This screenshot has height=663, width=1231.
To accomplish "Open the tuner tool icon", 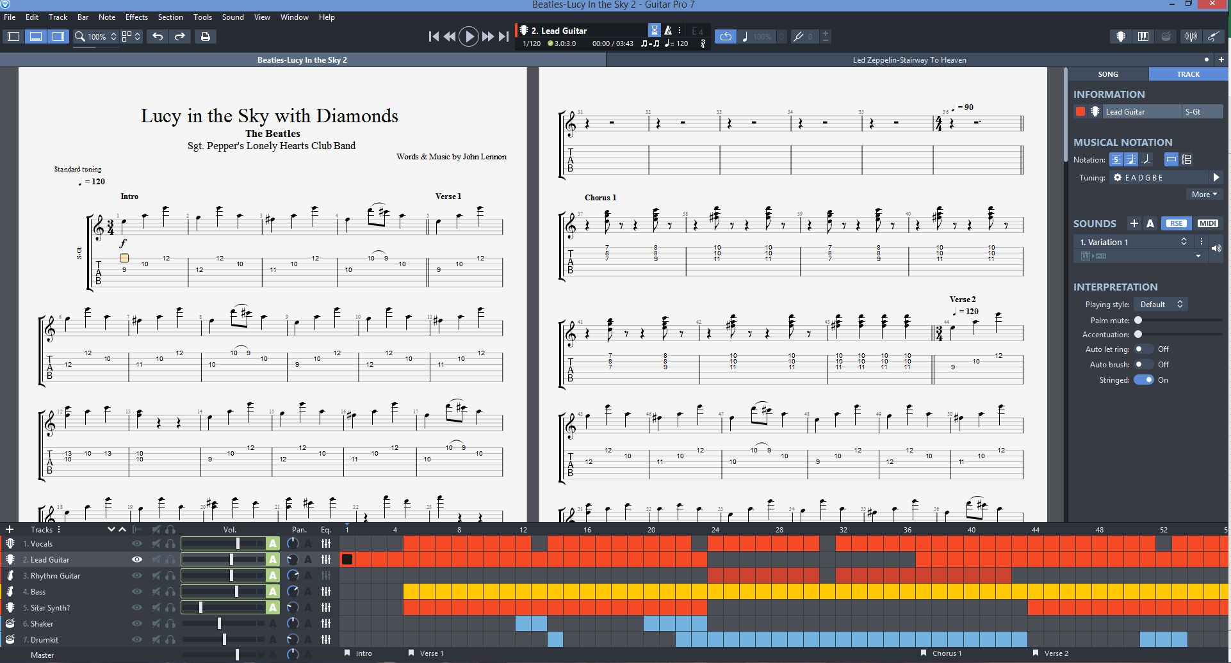I will click(x=1191, y=36).
